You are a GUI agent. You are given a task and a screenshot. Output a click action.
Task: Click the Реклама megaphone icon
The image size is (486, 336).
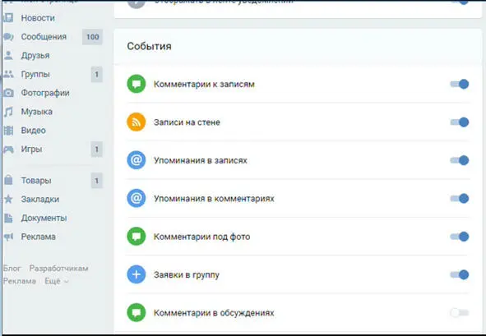(8, 237)
